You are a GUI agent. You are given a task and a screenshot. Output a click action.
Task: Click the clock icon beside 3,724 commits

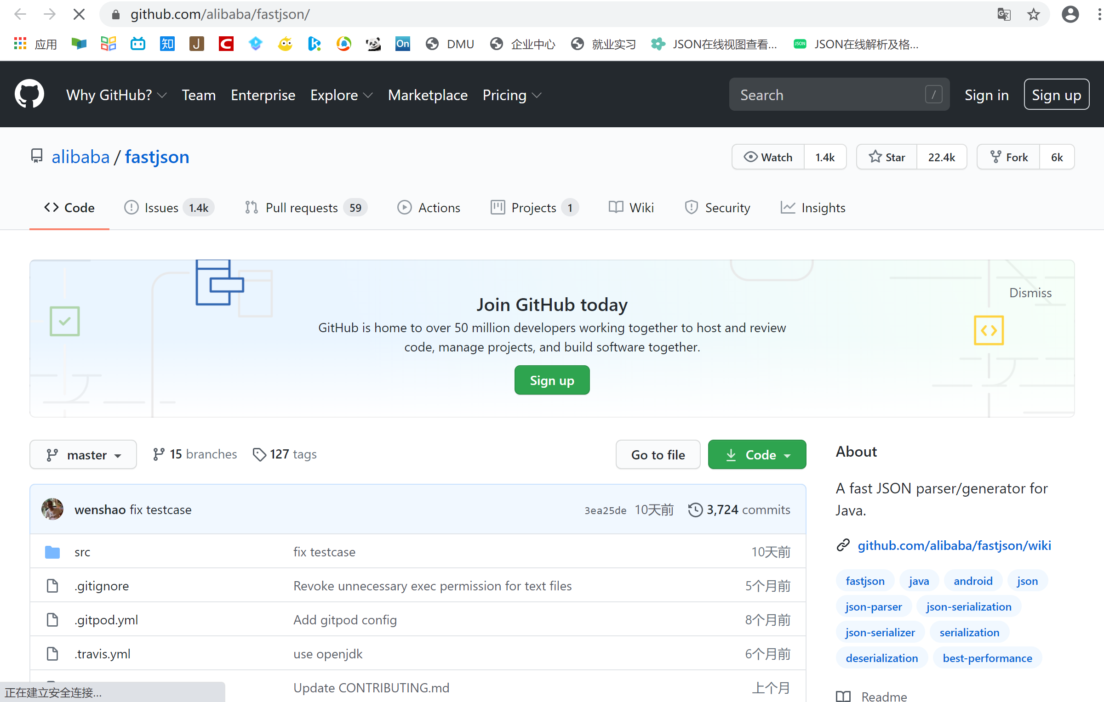(695, 510)
